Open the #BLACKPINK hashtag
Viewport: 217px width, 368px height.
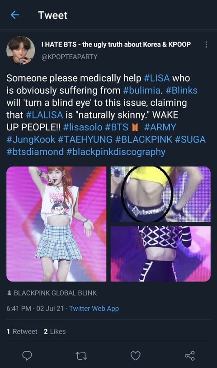click(144, 139)
